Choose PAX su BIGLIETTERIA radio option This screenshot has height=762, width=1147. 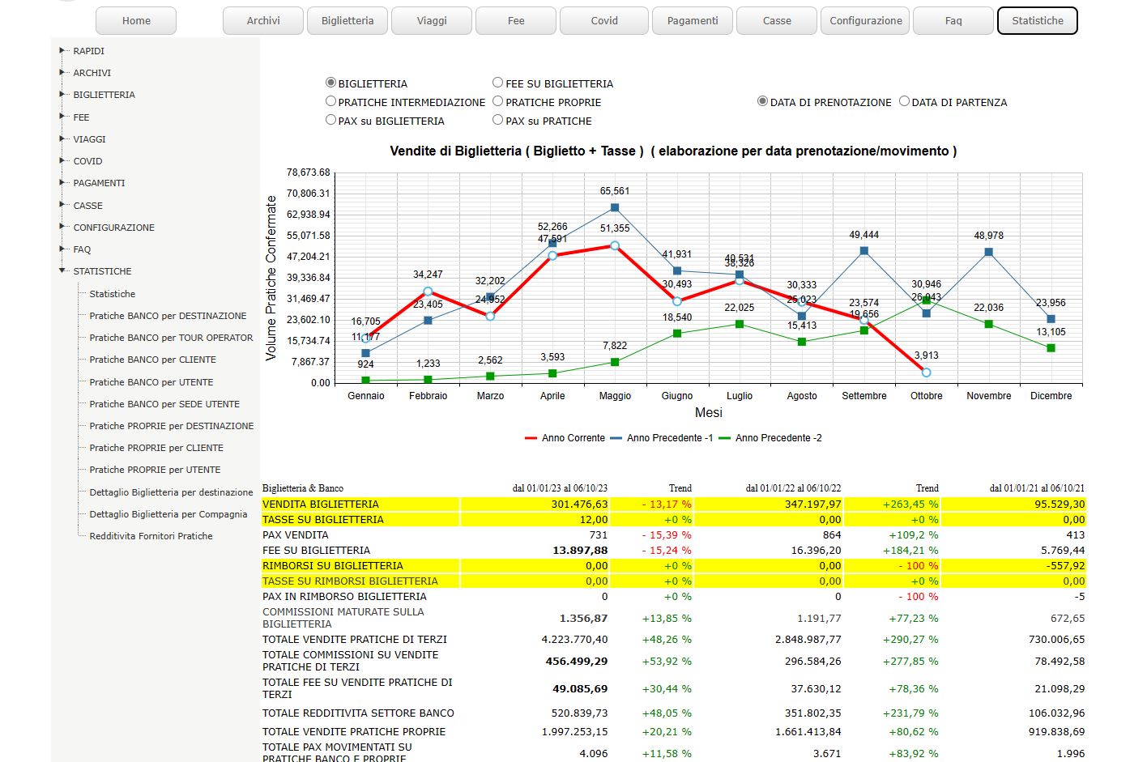(330, 120)
